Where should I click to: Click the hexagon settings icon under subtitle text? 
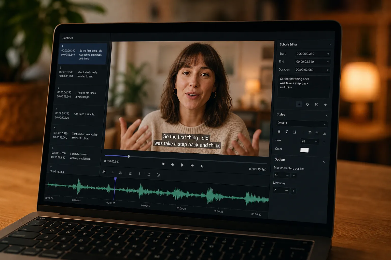pyautogui.click(x=316, y=105)
